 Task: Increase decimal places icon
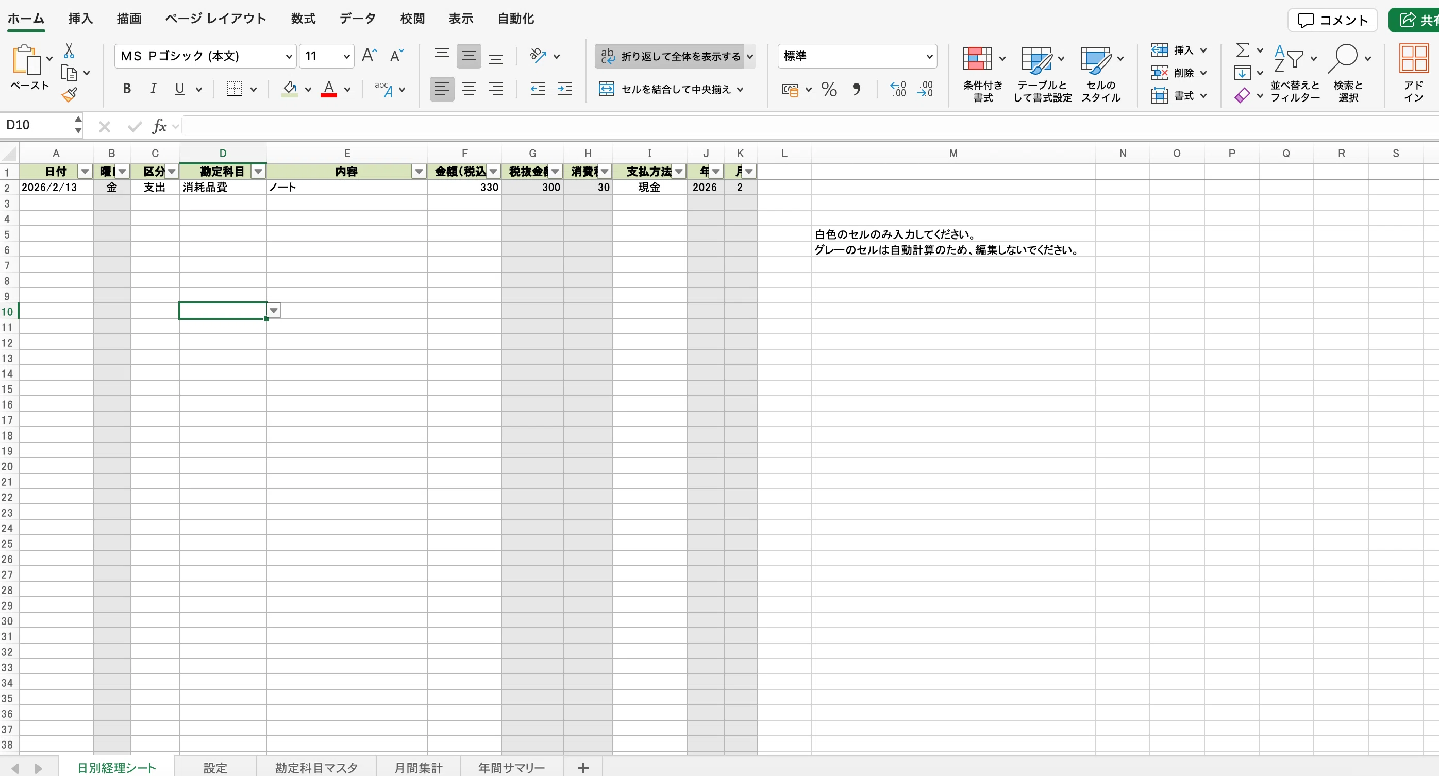tap(898, 89)
